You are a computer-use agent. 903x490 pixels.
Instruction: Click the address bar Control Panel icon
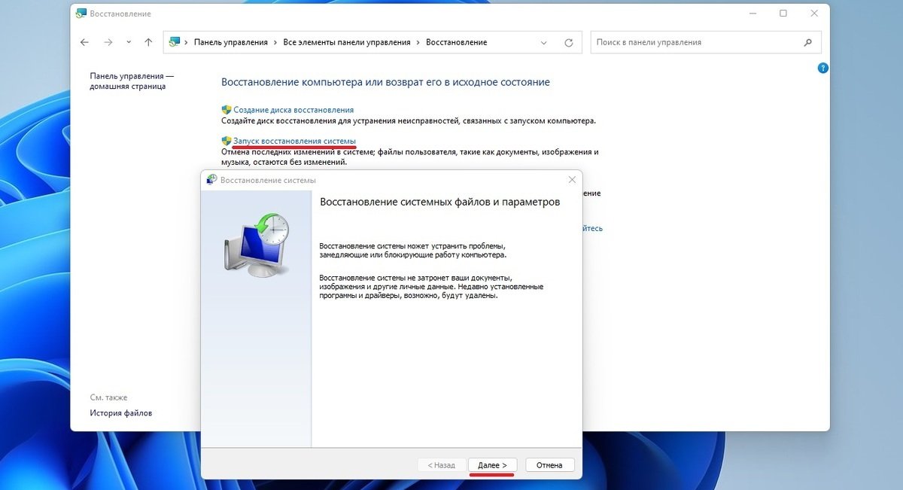pos(175,42)
